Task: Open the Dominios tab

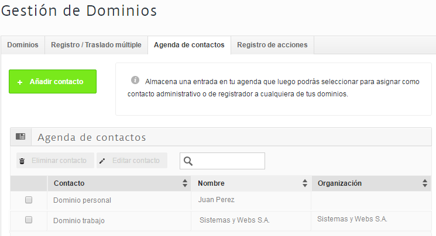Action: [x=23, y=45]
